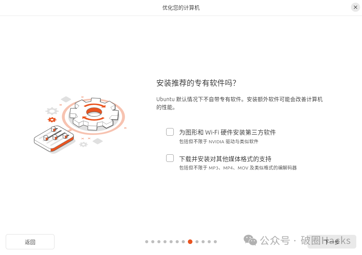Click the NVIDIA driver description text
Image resolution: width=362 pixels, height=255 pixels.
(x=219, y=141)
